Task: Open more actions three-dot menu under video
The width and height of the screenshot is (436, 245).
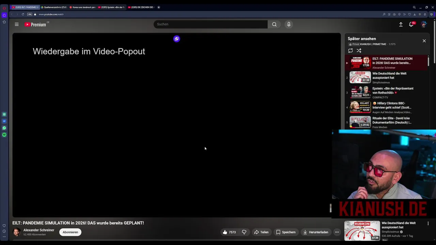Action: tap(337, 232)
